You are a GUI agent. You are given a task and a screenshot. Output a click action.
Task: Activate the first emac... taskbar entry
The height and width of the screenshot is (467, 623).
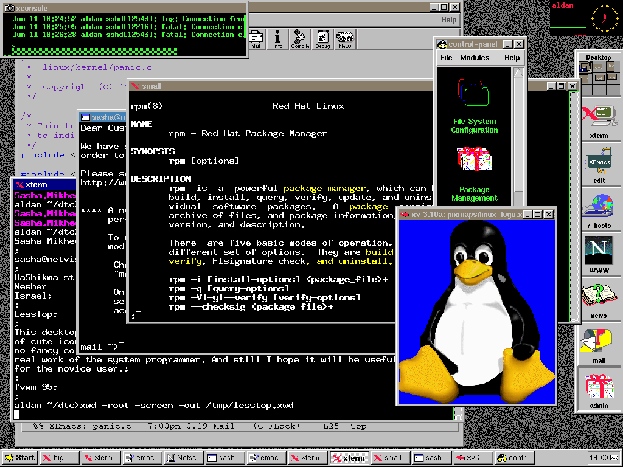(142, 458)
